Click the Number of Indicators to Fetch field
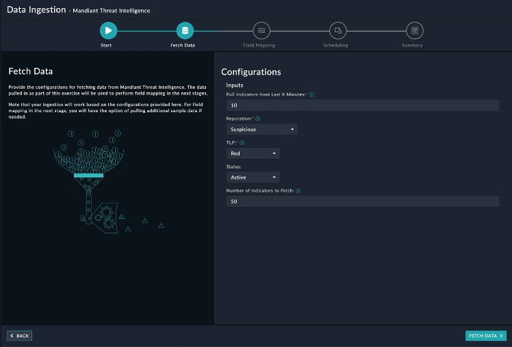Image resolution: width=512 pixels, height=347 pixels. (362, 201)
